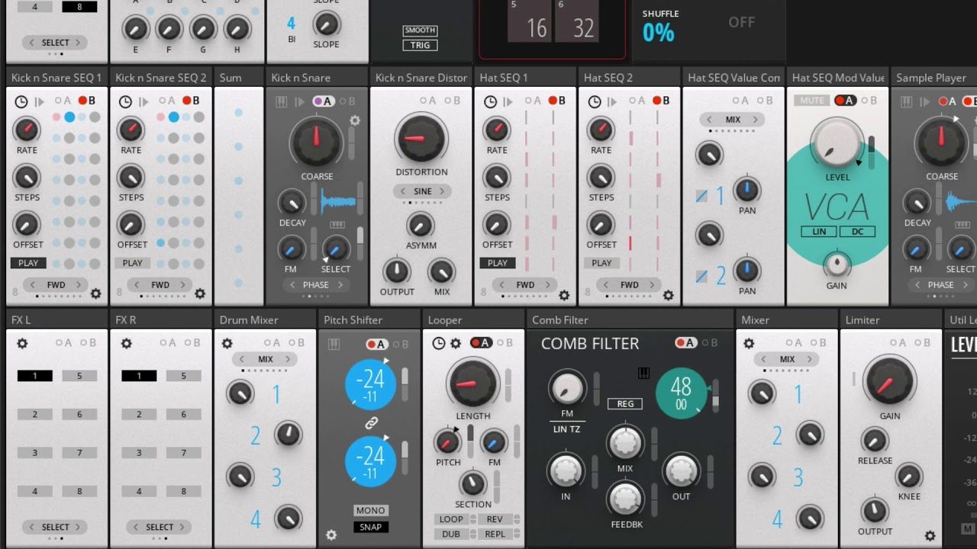Viewport: 977px width, 549px height.
Task: Click the piano keys icon in Comb Filter
Action: point(643,373)
